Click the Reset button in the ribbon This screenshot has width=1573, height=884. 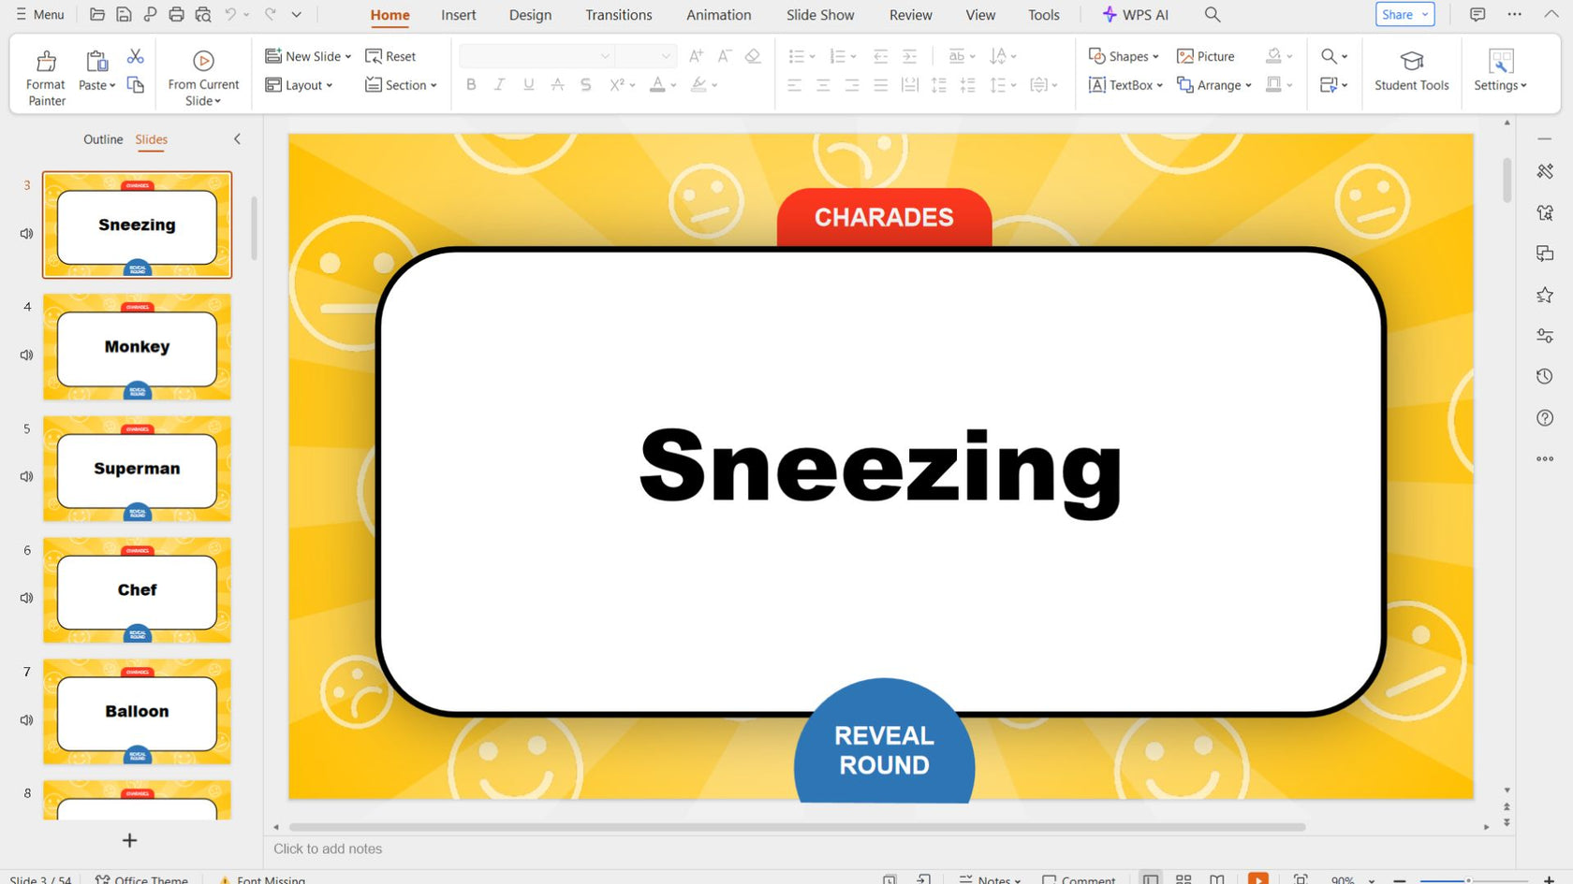[391, 55]
